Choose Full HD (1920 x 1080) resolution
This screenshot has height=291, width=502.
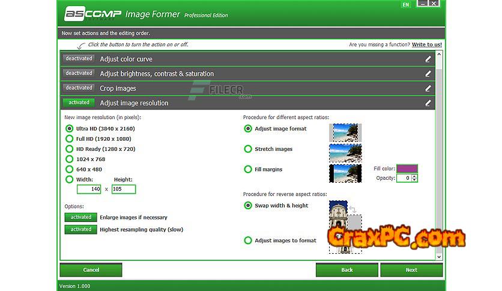point(69,139)
